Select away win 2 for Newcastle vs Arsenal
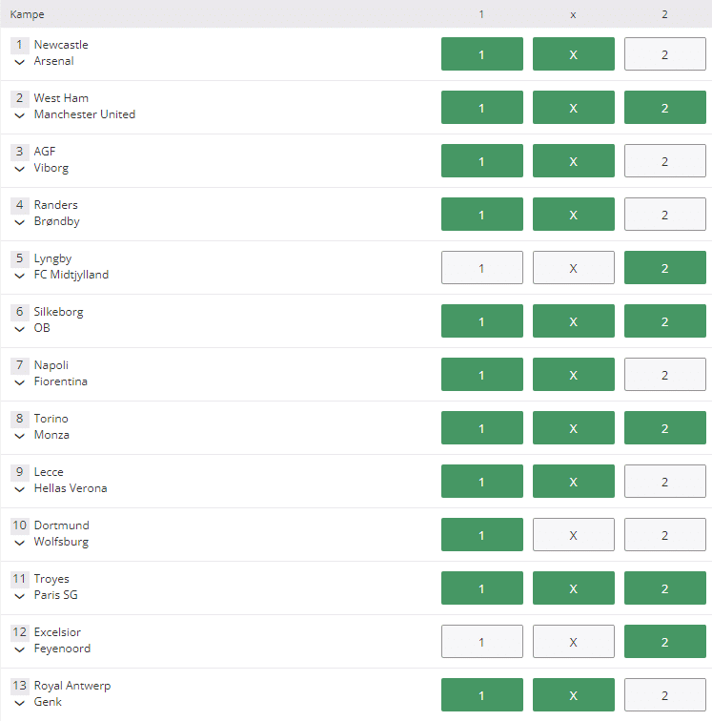Image resolution: width=712 pixels, height=721 pixels. click(664, 53)
